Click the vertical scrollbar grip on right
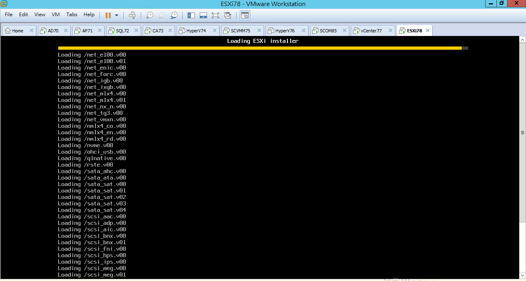This screenshot has height=281, width=526. [522, 133]
